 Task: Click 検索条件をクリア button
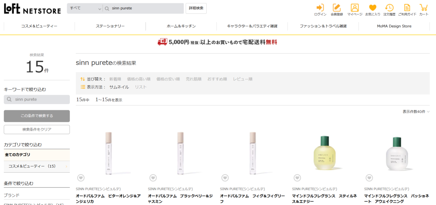pyautogui.click(x=37, y=129)
